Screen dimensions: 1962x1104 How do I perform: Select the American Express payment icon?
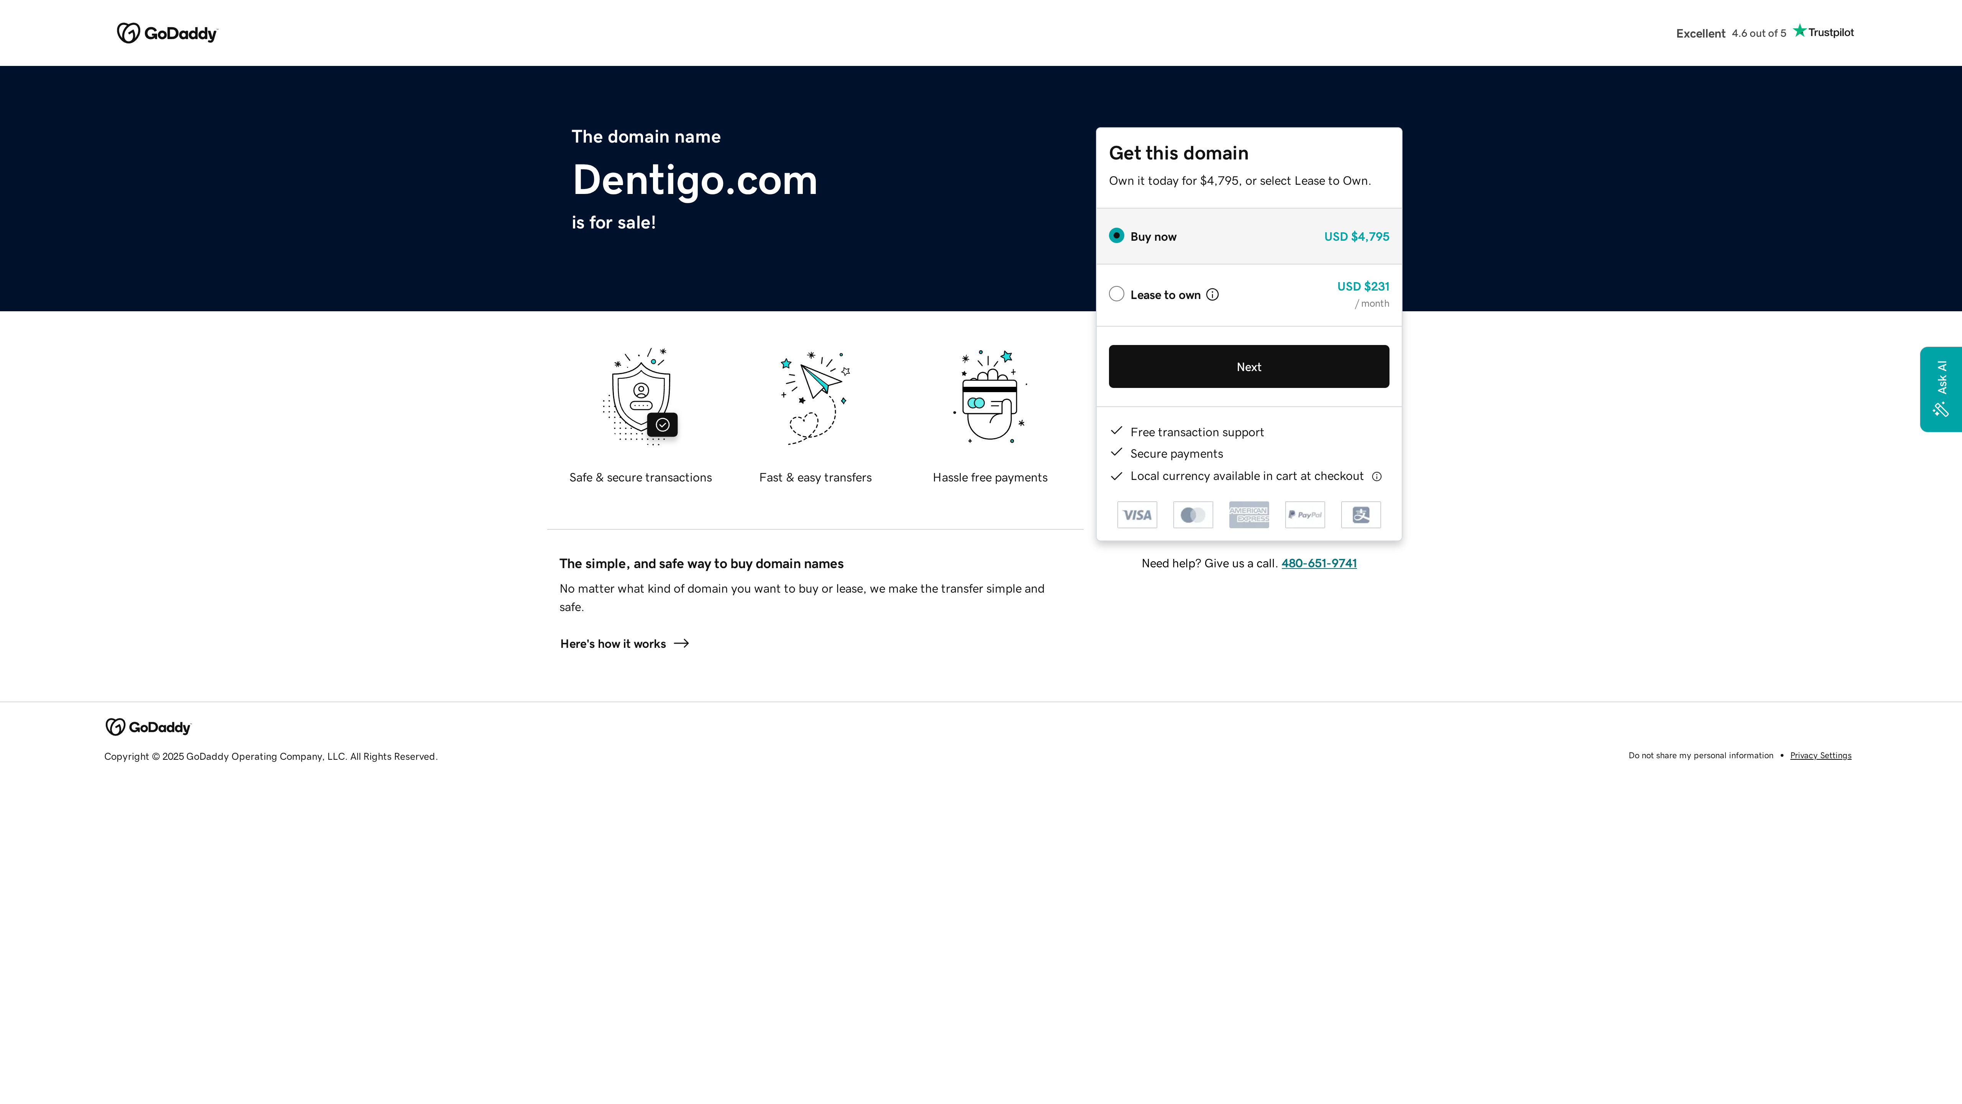[1248, 514]
